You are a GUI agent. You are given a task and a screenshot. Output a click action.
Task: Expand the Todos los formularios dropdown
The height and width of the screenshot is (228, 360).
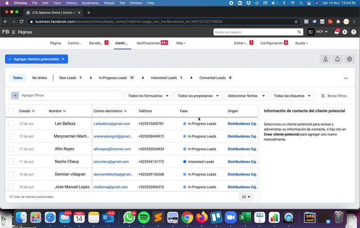tap(148, 96)
